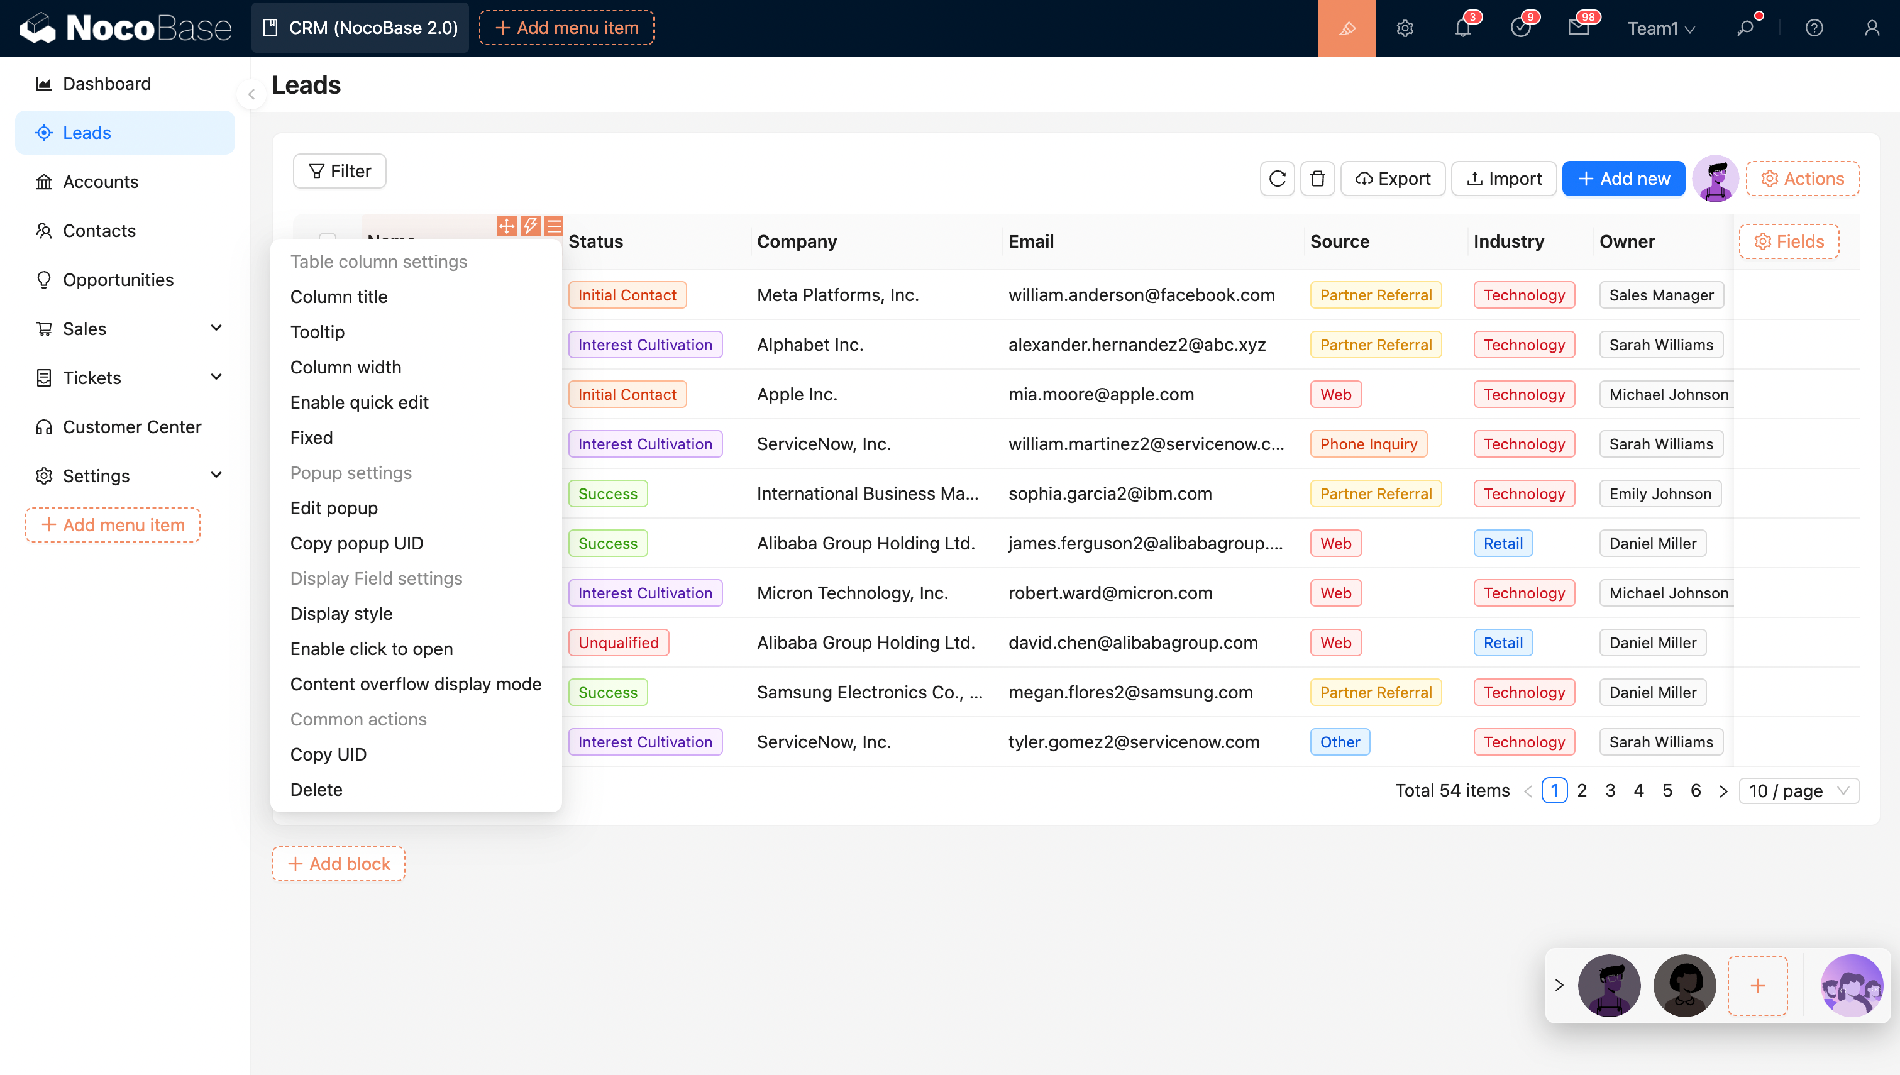The height and width of the screenshot is (1075, 1900).
Task: Click the refresh table icon
Action: [1277, 179]
